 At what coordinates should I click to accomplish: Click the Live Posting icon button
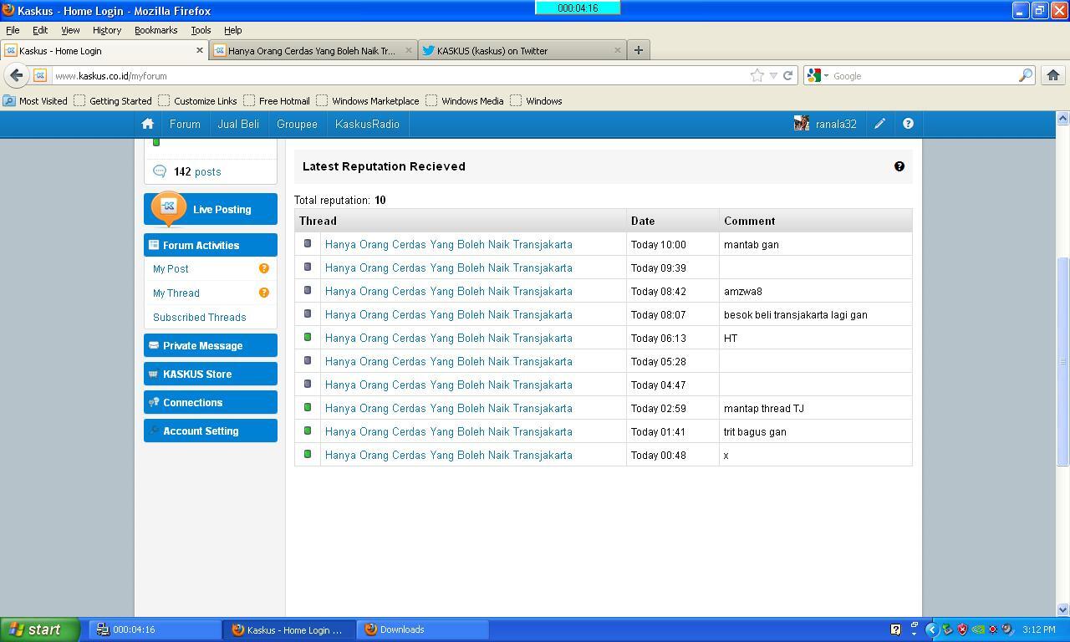211,209
